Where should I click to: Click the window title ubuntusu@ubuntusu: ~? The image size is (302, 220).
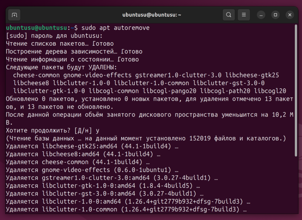click(152, 15)
